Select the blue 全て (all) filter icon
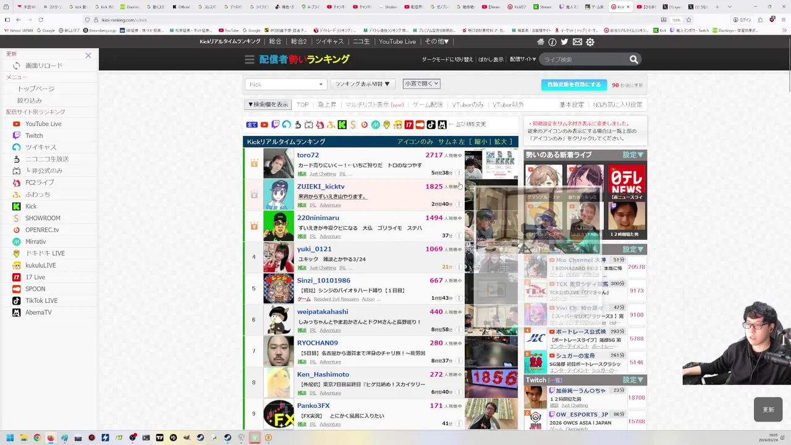Screen dimensions: 791x445 [252, 124]
